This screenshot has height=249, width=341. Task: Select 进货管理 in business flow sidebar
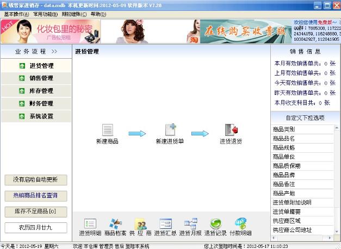(x=36, y=66)
